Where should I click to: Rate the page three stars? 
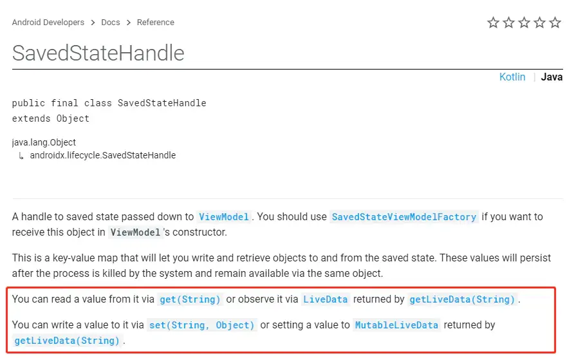tap(524, 23)
